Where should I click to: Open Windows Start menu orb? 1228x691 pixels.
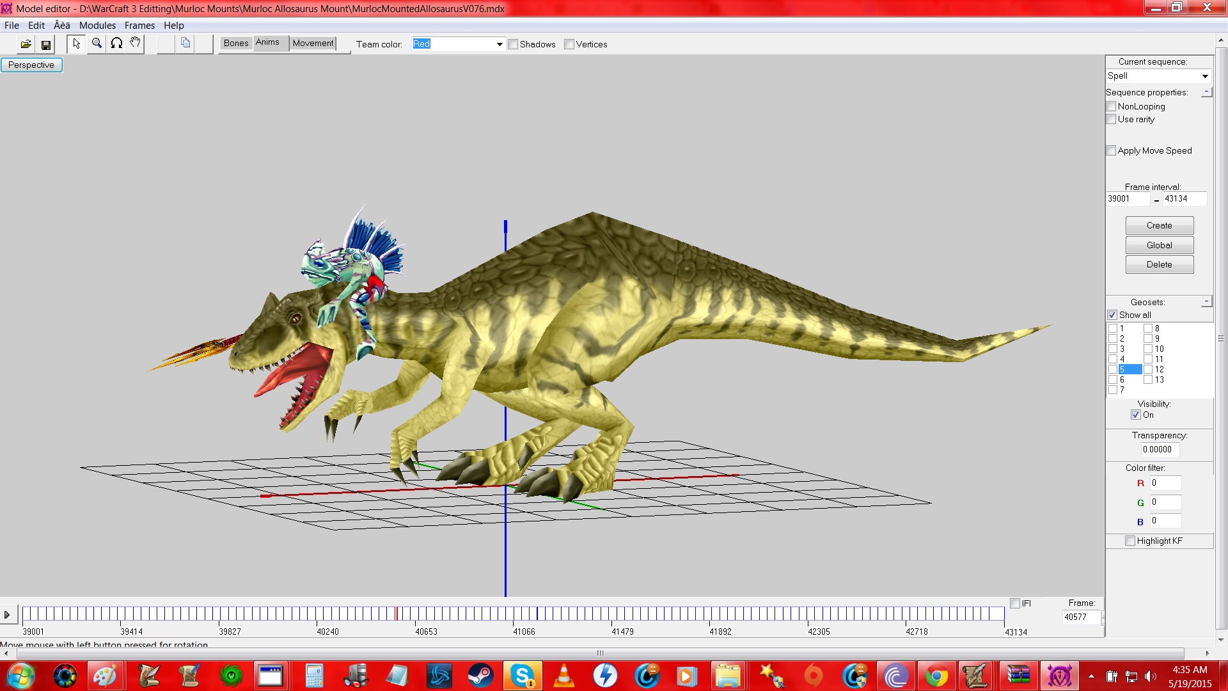pos(20,676)
